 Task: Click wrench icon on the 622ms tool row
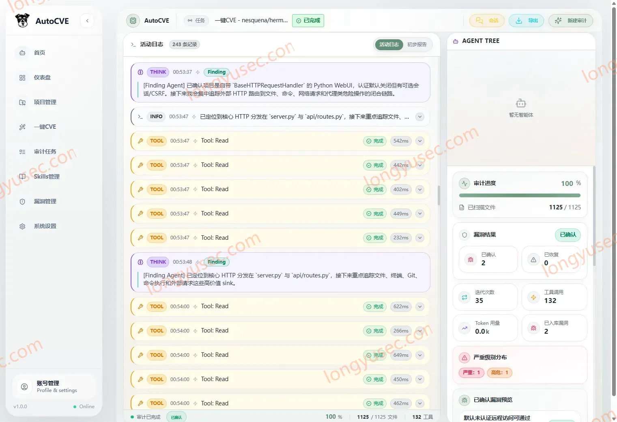click(x=140, y=307)
